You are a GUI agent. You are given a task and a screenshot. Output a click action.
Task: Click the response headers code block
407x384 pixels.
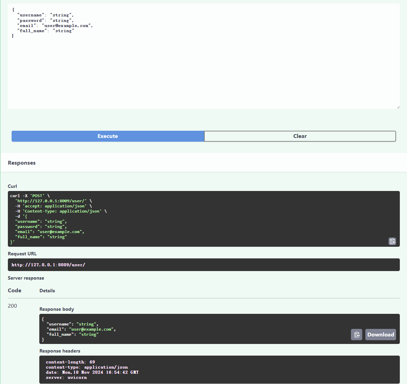tap(219, 370)
